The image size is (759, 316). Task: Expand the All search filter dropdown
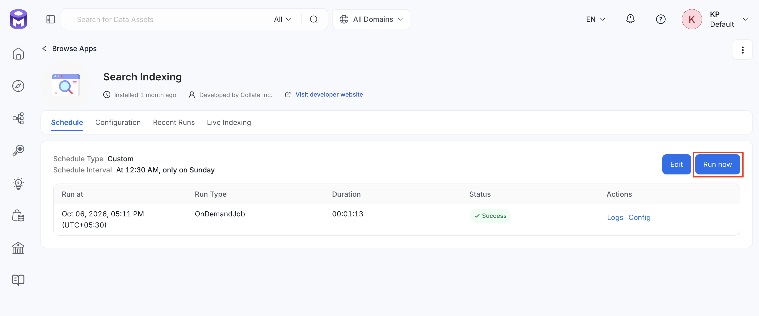coord(283,19)
